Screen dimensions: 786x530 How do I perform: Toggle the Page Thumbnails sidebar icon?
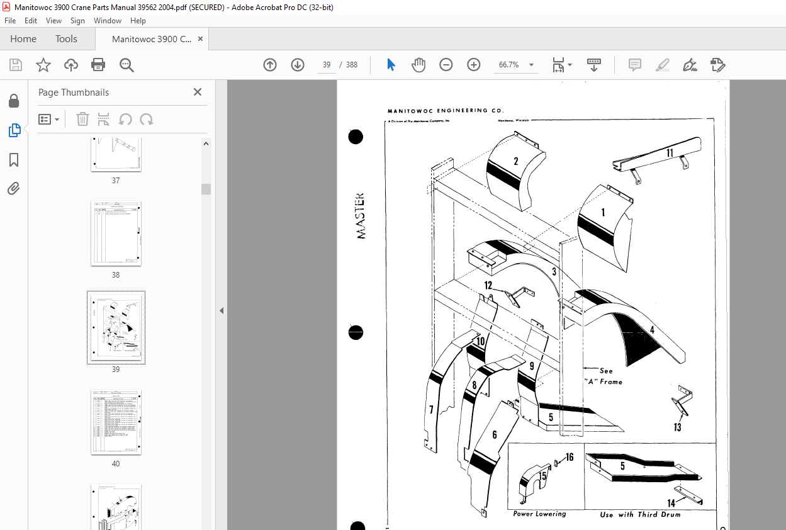[x=14, y=130]
